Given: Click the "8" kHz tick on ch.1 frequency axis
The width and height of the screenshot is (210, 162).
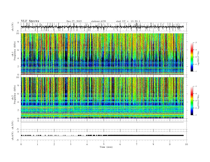Looking at the screenshot, I should (x=19, y=42).
